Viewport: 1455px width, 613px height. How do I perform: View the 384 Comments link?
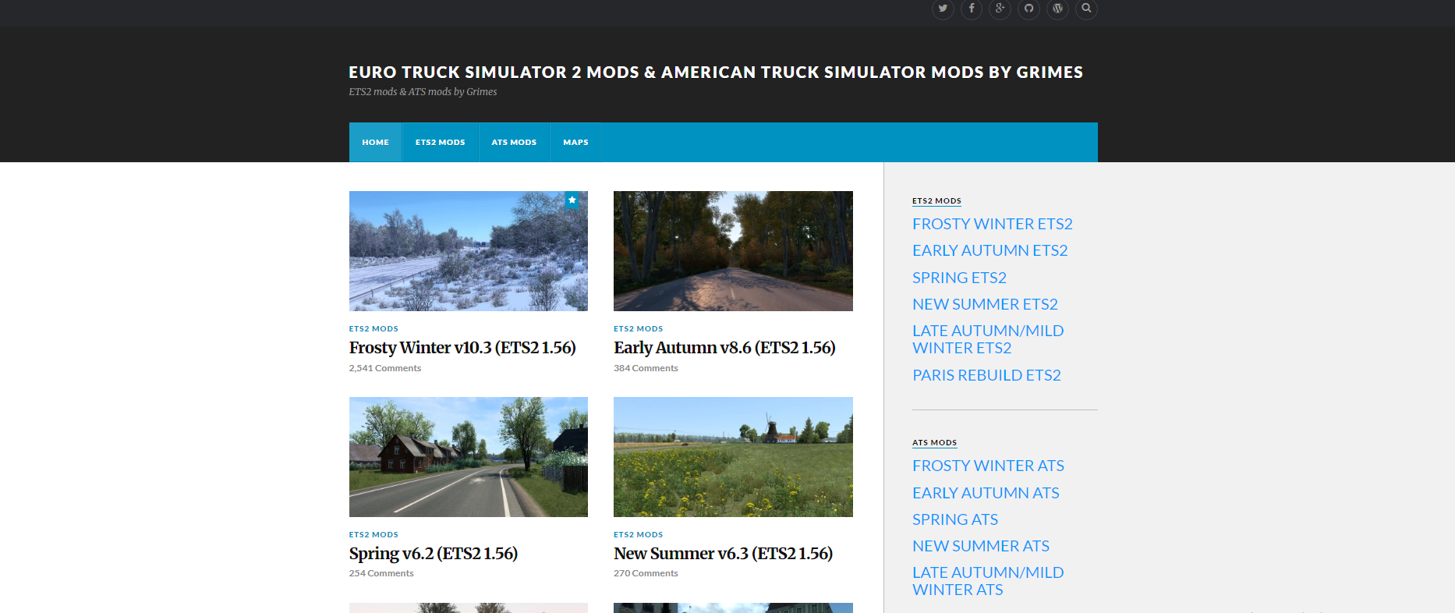(x=646, y=368)
